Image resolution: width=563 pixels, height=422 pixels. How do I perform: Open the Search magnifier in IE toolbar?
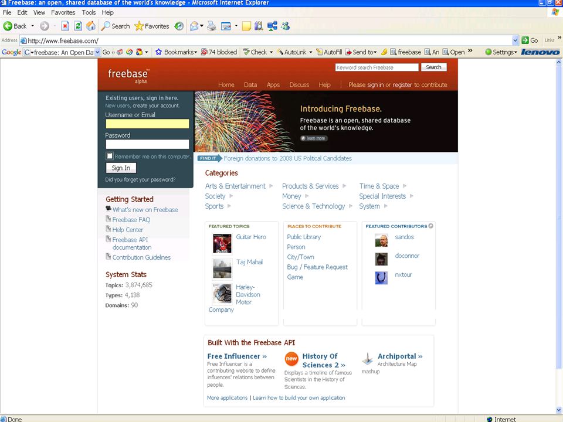click(x=106, y=26)
